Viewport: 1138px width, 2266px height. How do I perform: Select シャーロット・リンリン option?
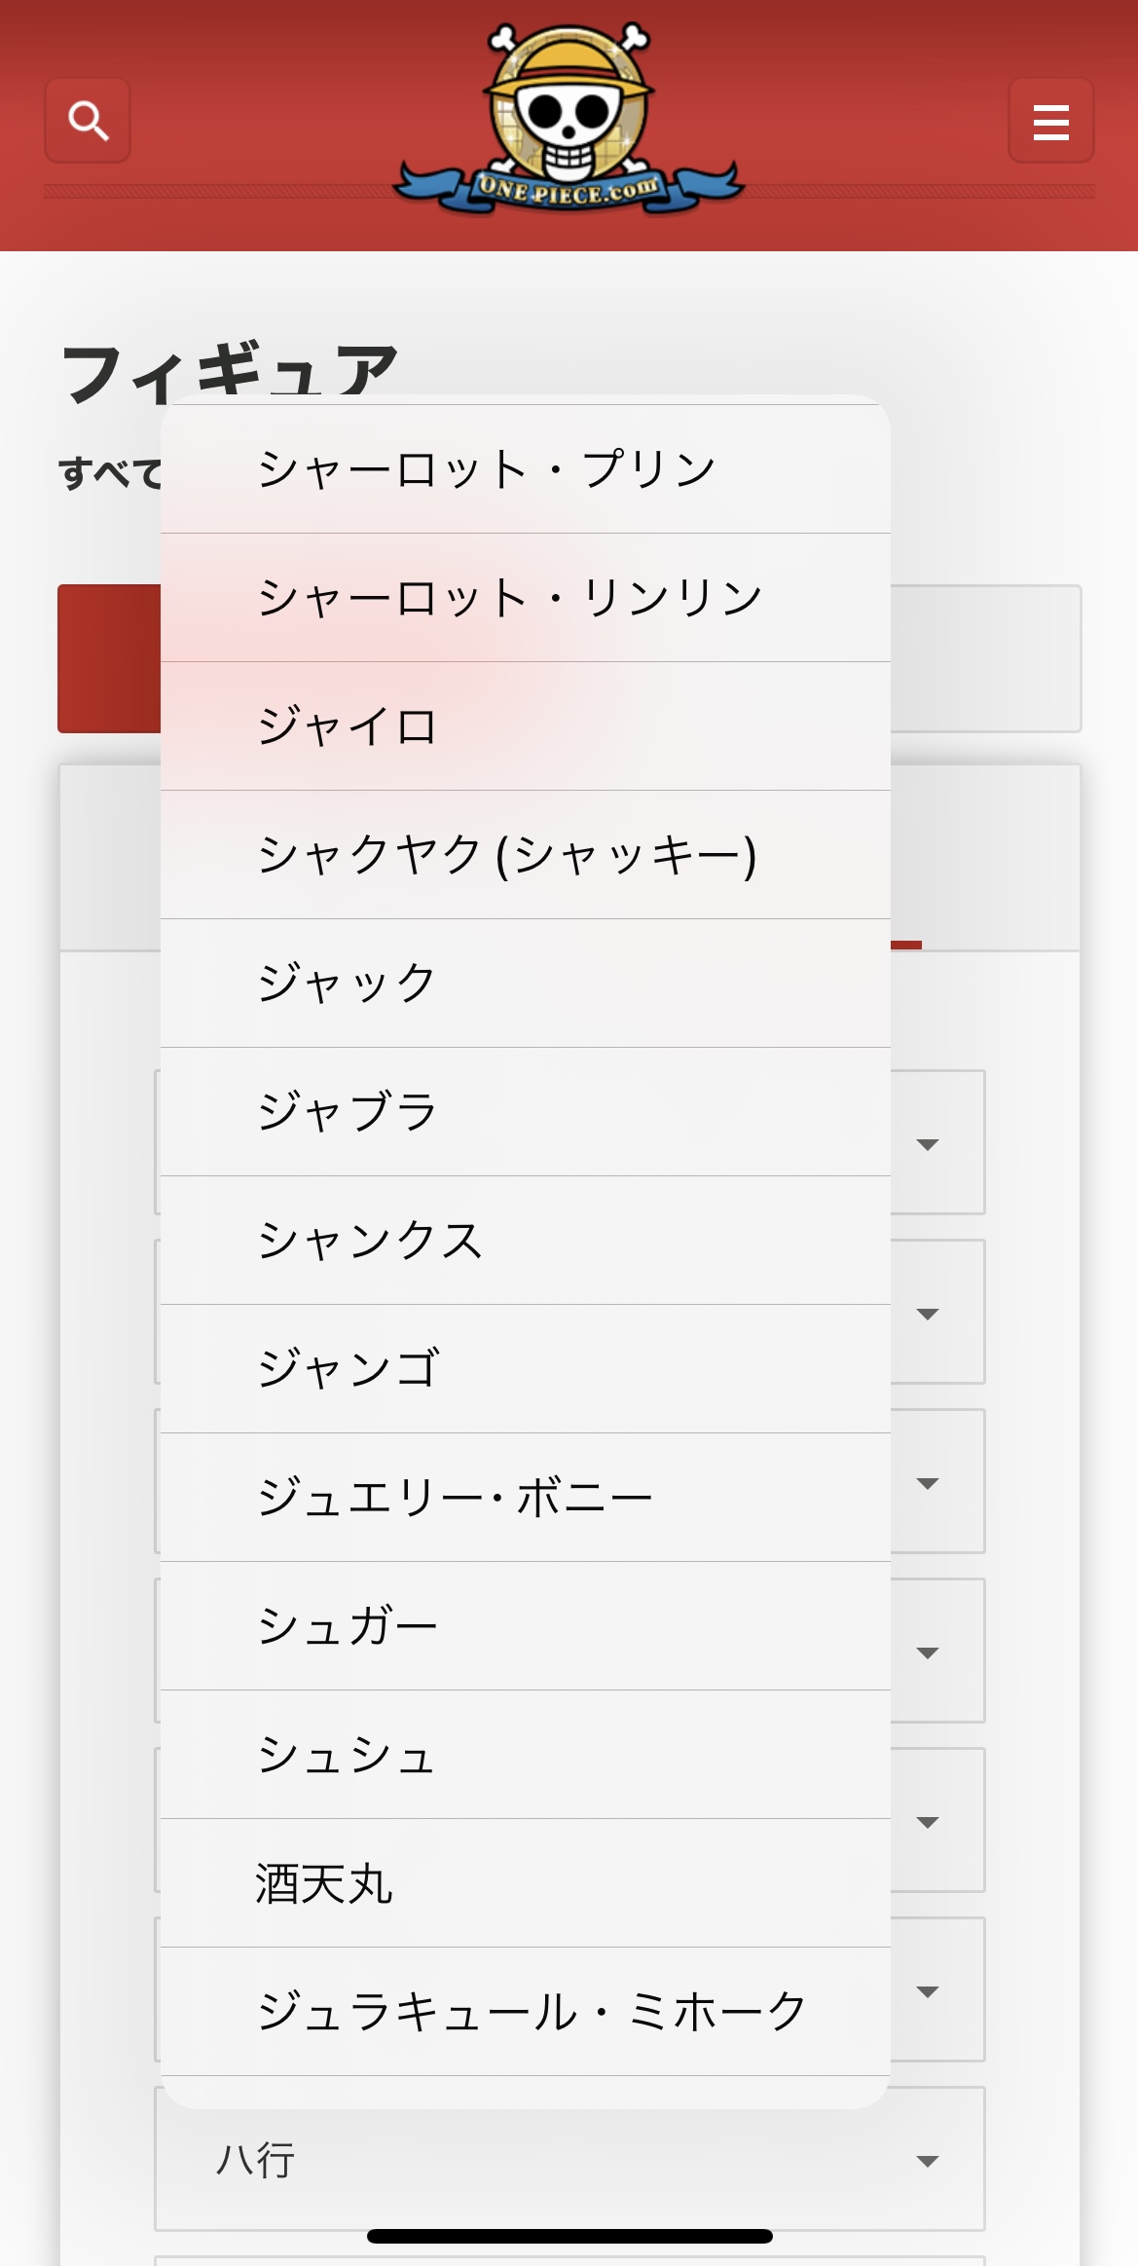[x=526, y=598]
